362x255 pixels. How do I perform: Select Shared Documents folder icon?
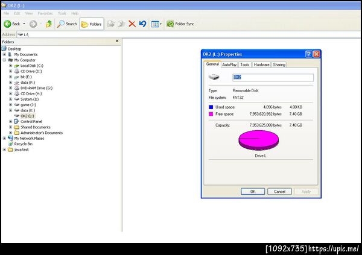17,127
